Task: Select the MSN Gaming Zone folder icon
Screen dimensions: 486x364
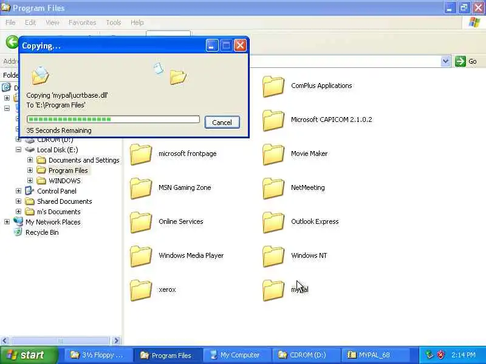Action: click(141, 189)
